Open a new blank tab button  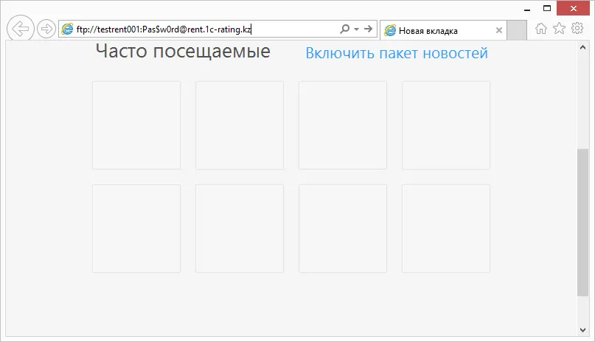point(517,30)
